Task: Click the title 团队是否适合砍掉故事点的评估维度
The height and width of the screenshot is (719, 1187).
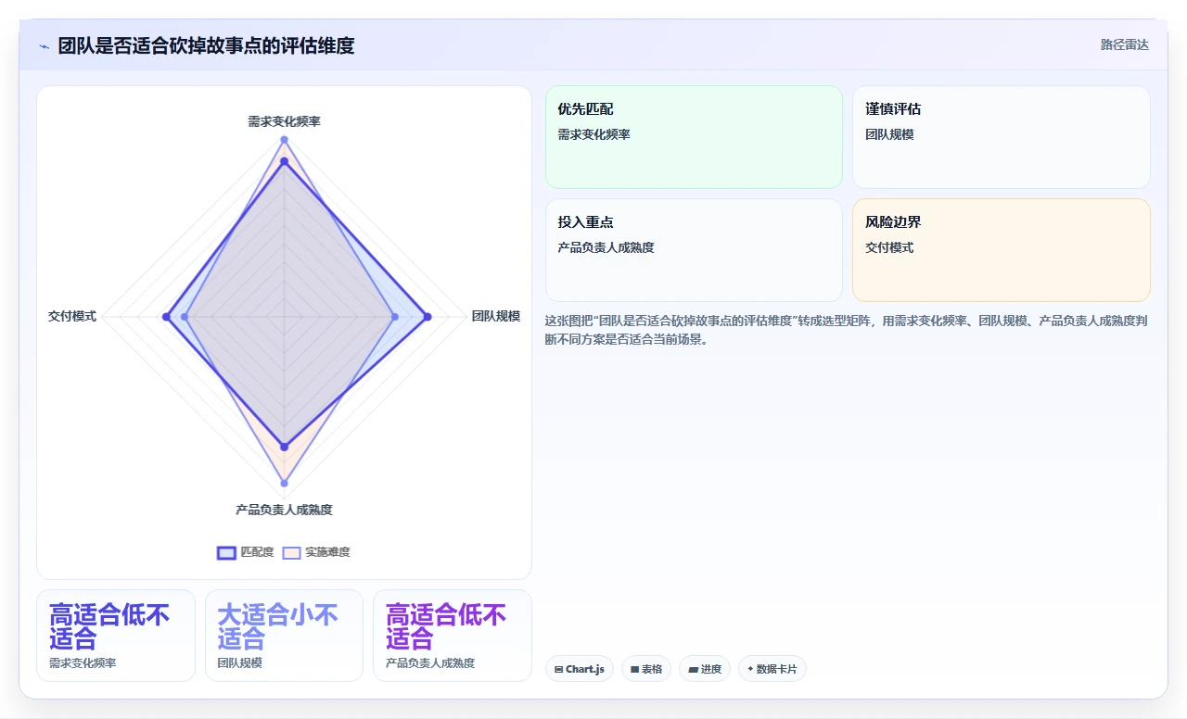Action: (206, 45)
